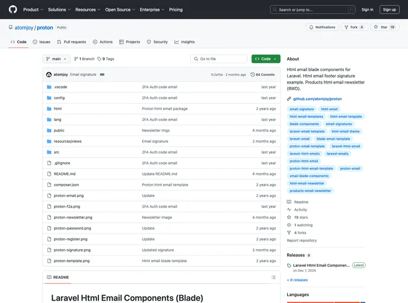The image size is (408, 303).
Task: Click the clock history icon by 84 Commits
Action: (253, 75)
